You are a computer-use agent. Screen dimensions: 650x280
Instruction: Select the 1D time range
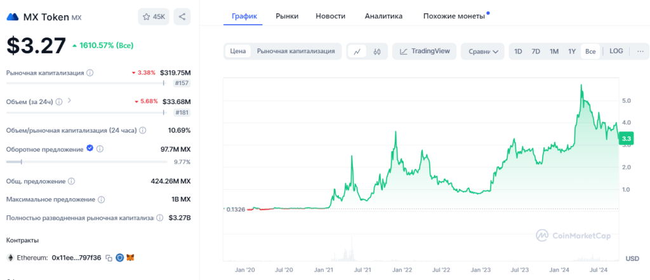click(518, 51)
